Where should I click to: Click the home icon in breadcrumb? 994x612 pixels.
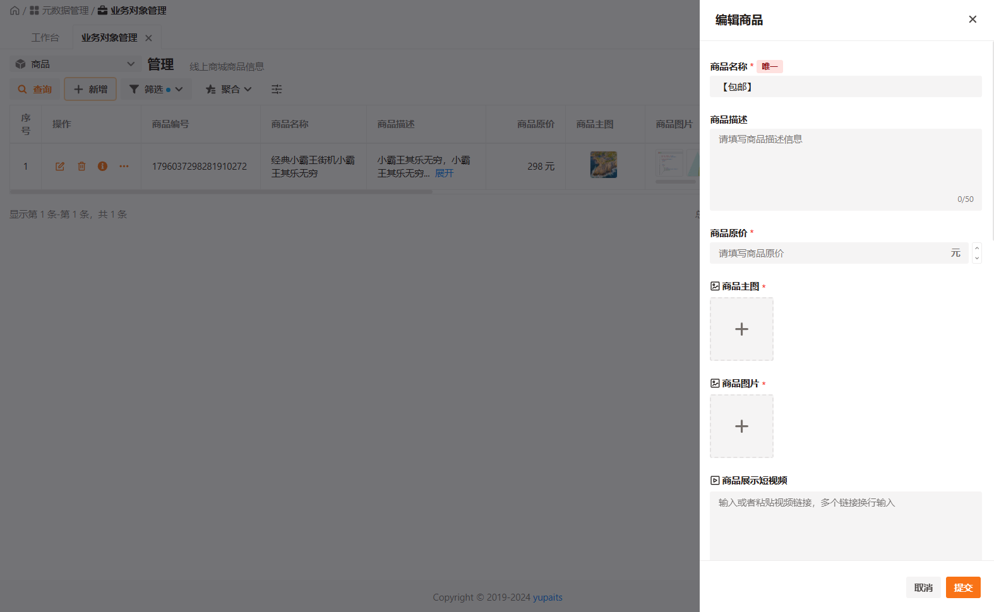(15, 11)
